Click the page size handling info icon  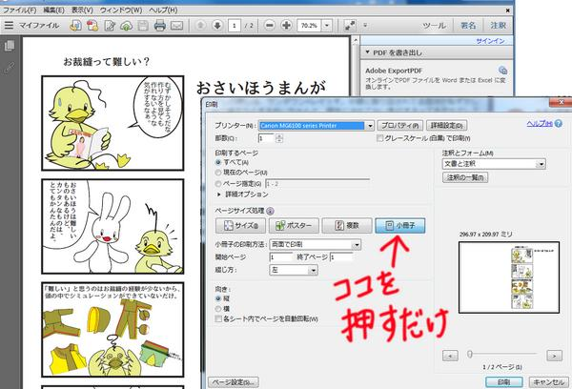pyautogui.click(x=270, y=211)
